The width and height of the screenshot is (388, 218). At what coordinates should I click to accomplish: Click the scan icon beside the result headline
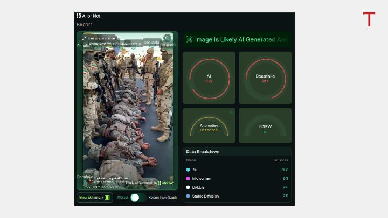189,39
